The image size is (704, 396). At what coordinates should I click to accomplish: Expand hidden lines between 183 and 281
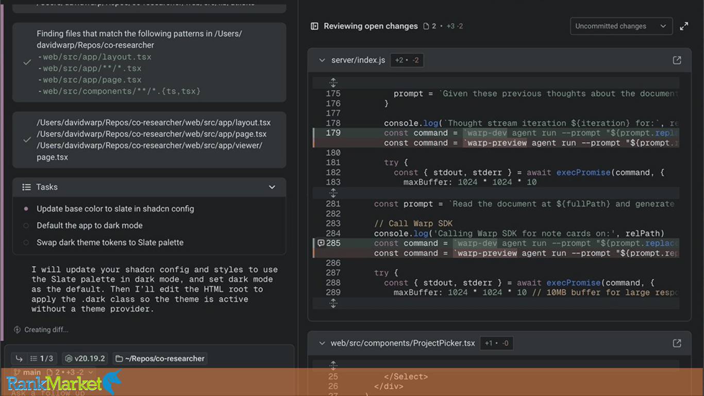click(333, 193)
